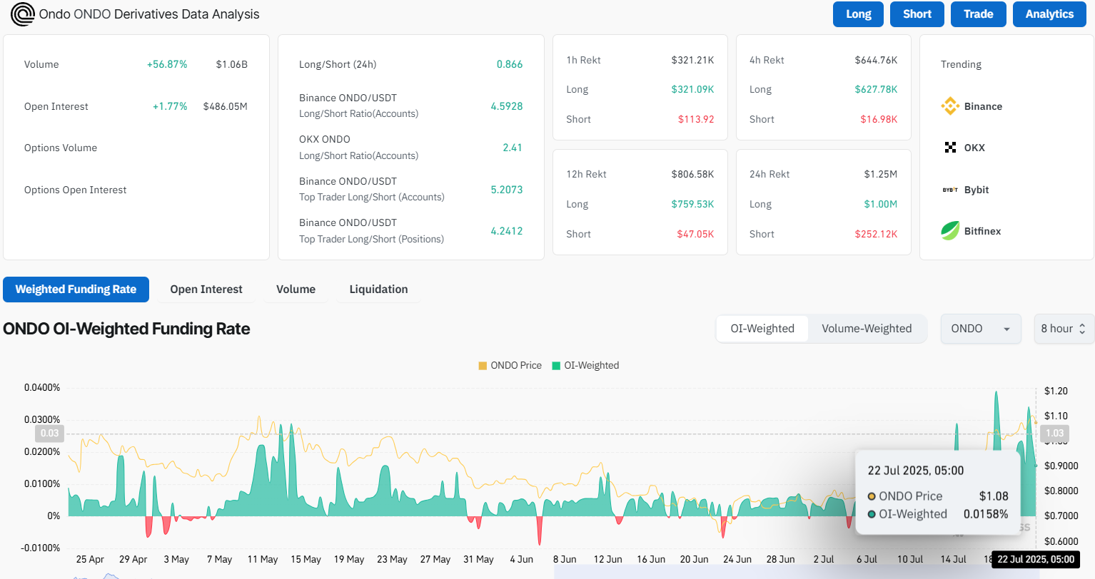
Task: Click the 0.03 left axis marker
Action: tap(50, 434)
